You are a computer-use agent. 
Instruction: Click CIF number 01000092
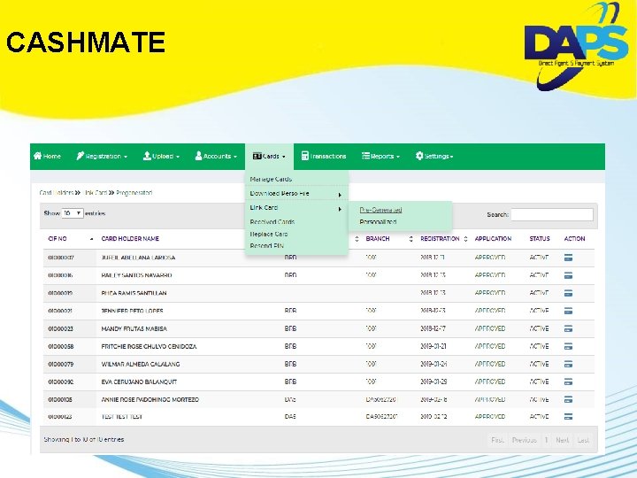click(x=60, y=382)
